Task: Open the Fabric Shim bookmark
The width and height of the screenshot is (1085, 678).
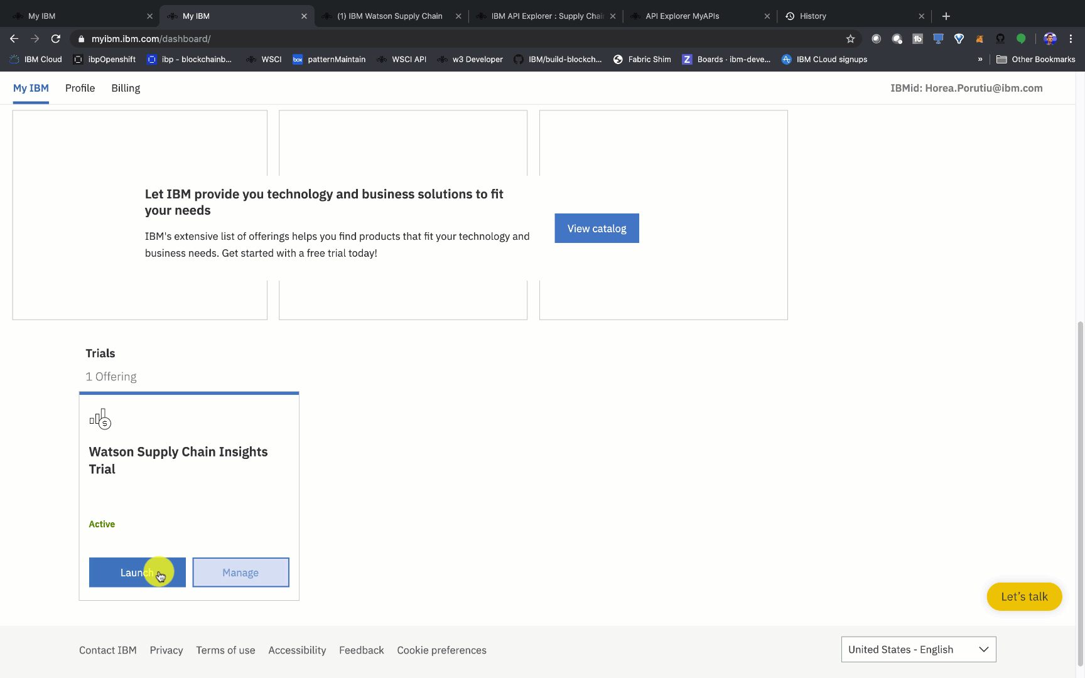Action: 642,60
